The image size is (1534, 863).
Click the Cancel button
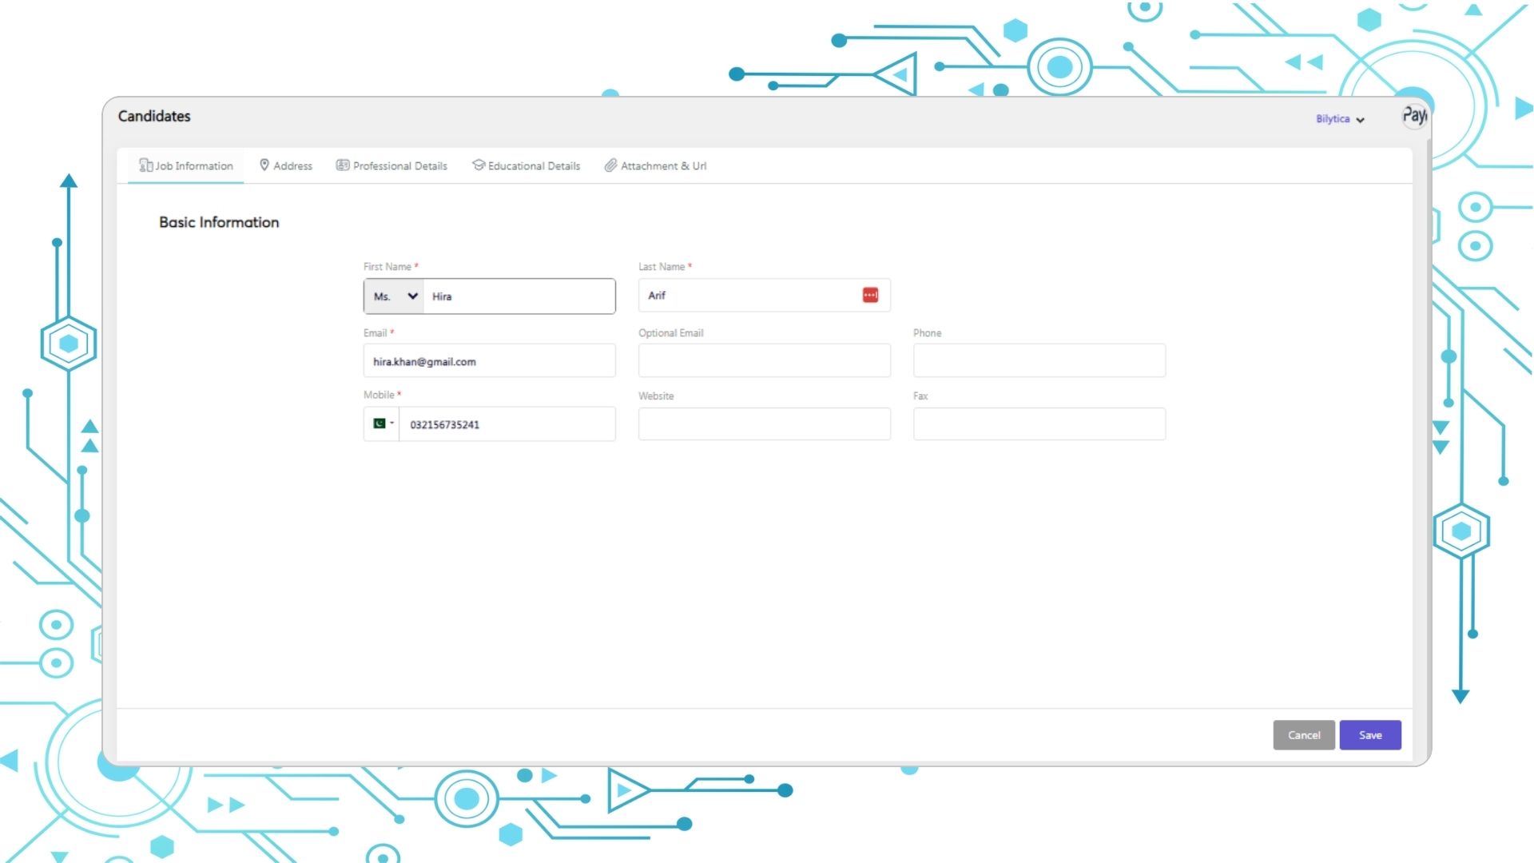click(1303, 734)
